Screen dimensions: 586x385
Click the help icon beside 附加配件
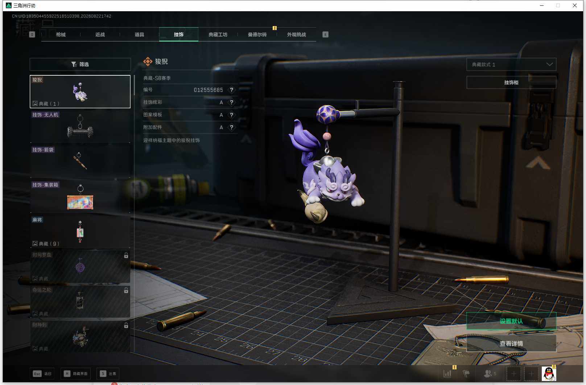[x=231, y=127]
